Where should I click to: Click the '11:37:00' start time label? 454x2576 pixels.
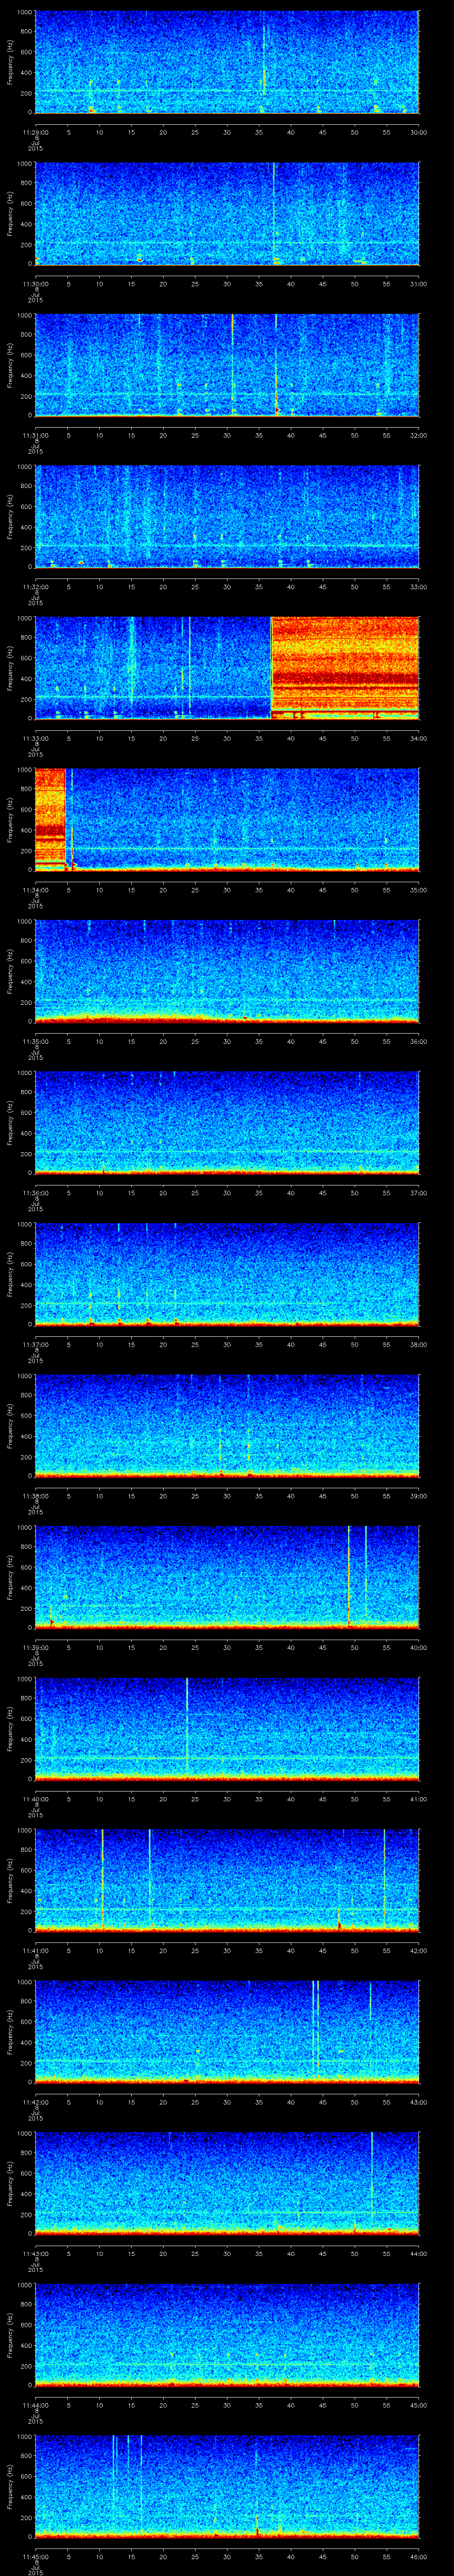pos(35,1344)
